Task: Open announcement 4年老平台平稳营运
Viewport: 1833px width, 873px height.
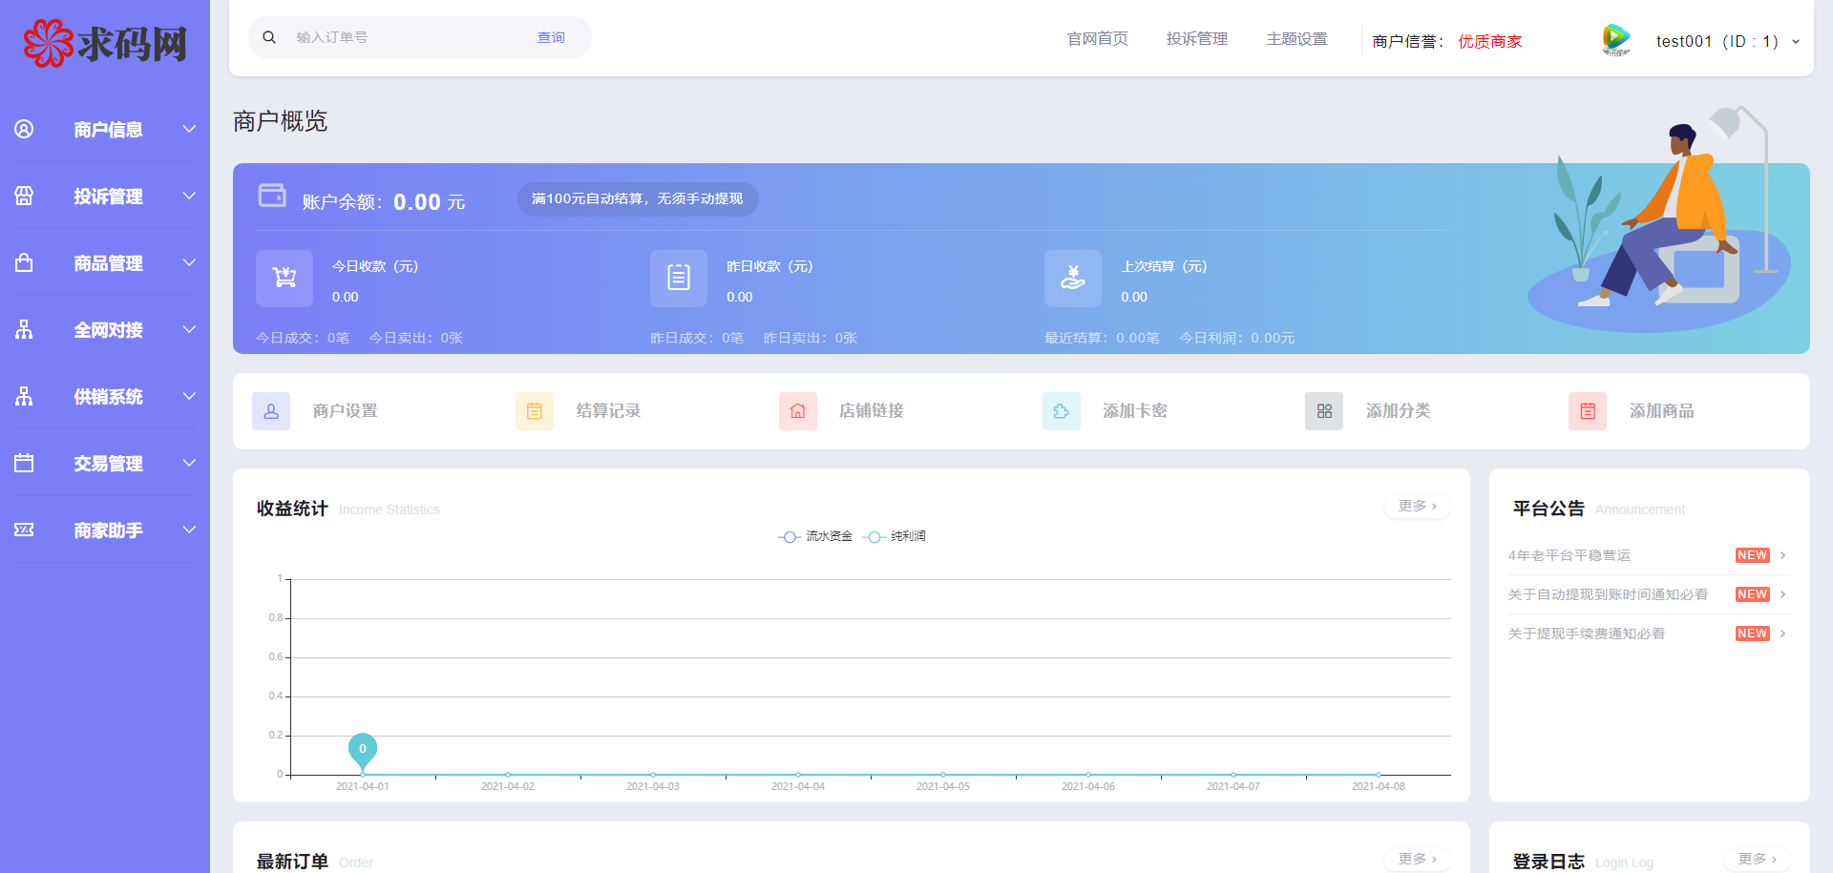Action: (x=1570, y=555)
